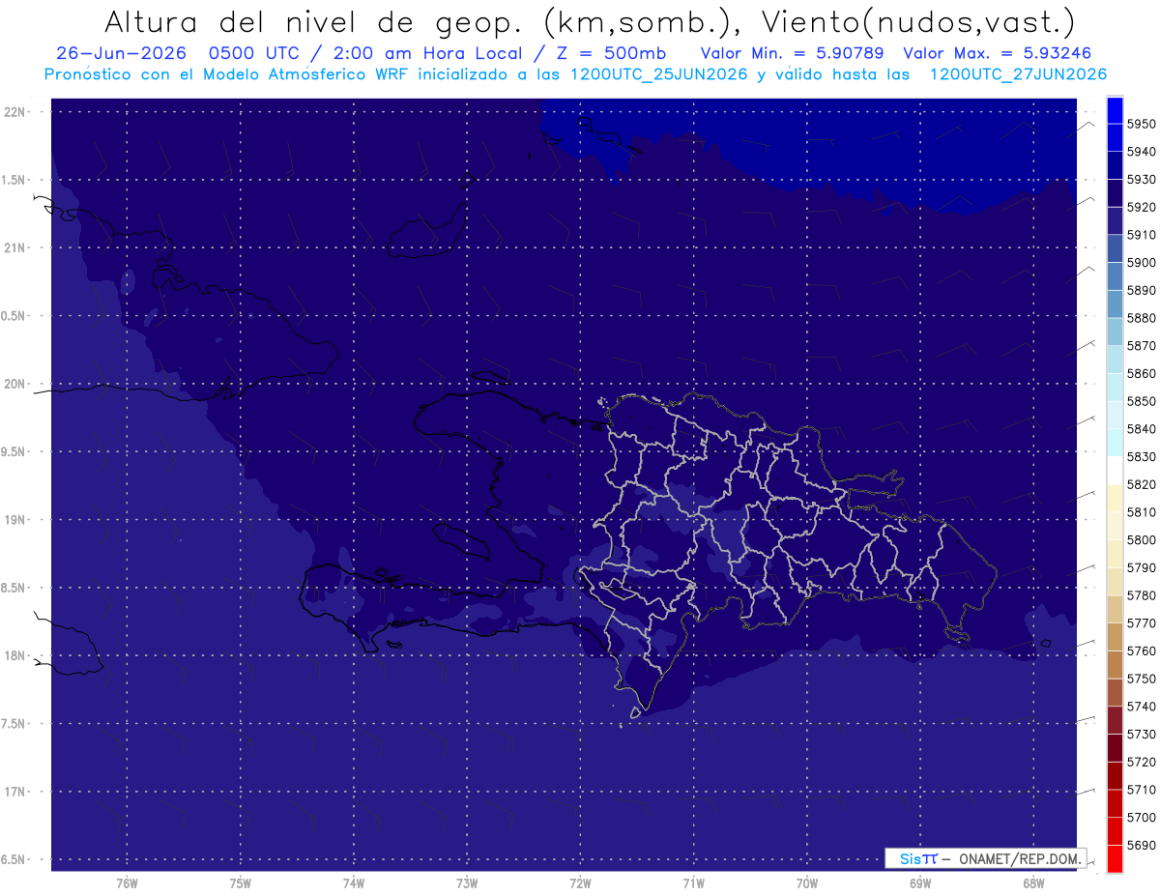The width and height of the screenshot is (1160, 896).
Task: Select the legend swatch between 5870 and 5860
Action: pyautogui.click(x=1114, y=360)
